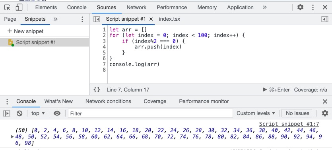The image size is (332, 150).
Task: Switch to the Network tab
Action: (136, 8)
